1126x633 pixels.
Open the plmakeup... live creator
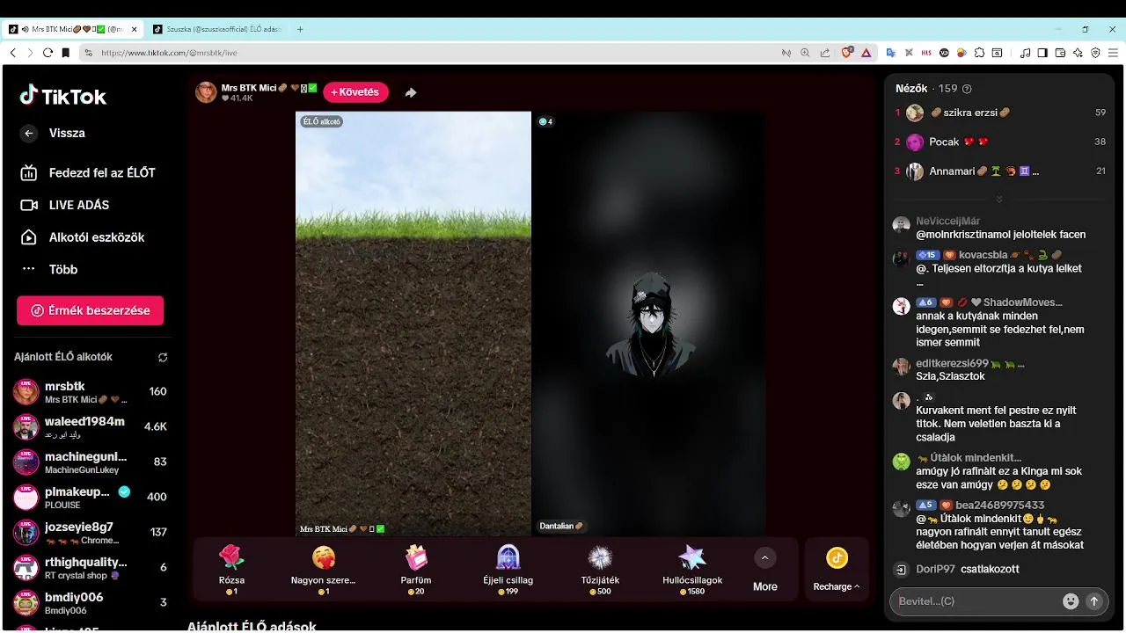click(90, 498)
